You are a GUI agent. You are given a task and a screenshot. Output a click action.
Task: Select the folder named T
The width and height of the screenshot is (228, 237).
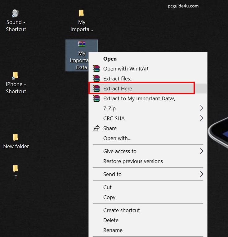tap(16, 169)
